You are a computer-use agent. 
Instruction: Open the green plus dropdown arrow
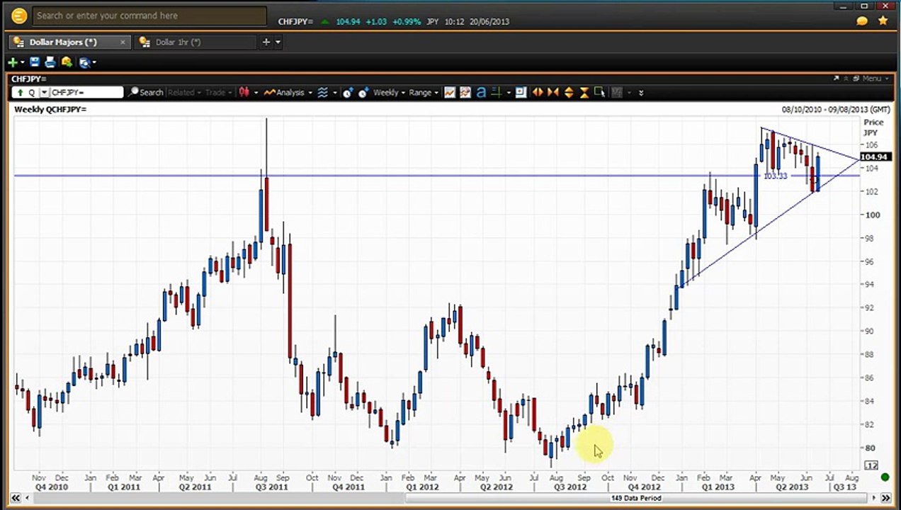click(23, 62)
